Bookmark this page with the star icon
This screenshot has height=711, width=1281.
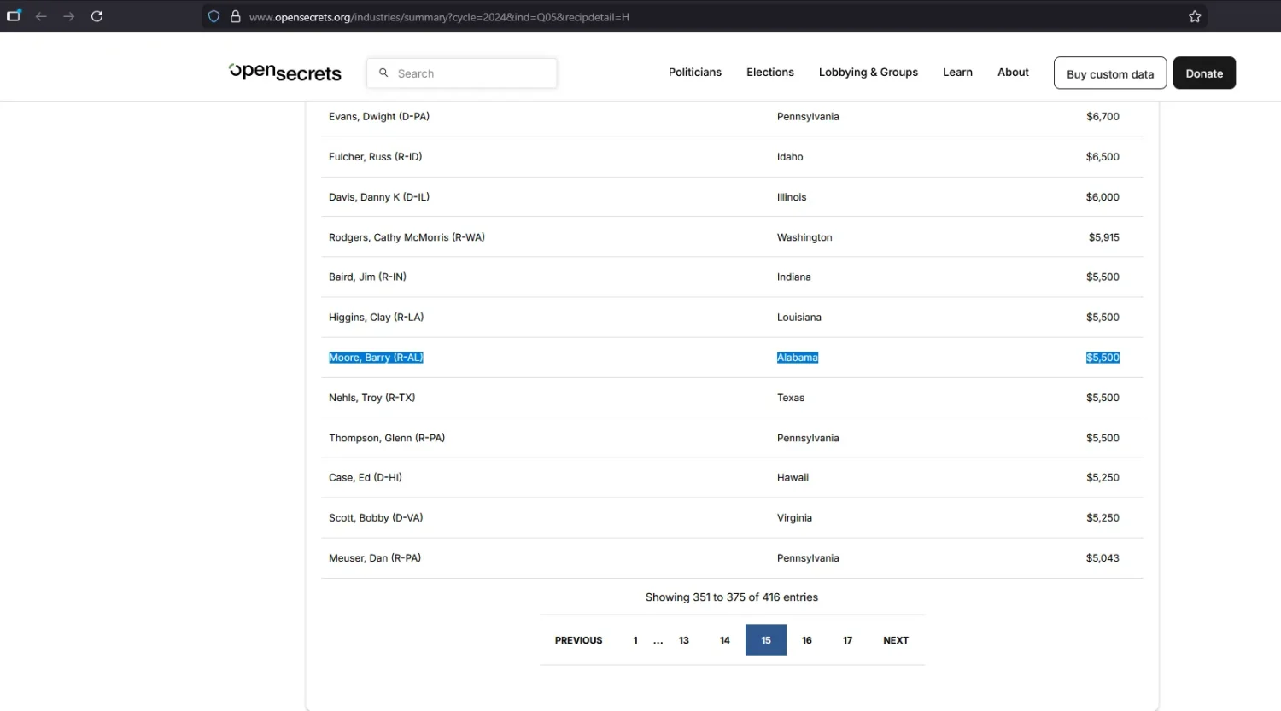[1195, 16]
